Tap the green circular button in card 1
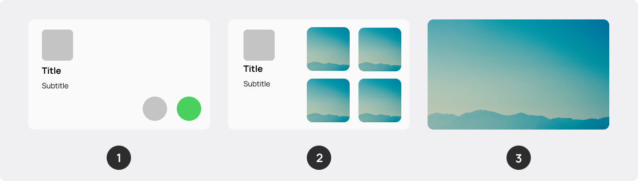Viewport: 638px width, 181px height. coord(189,109)
